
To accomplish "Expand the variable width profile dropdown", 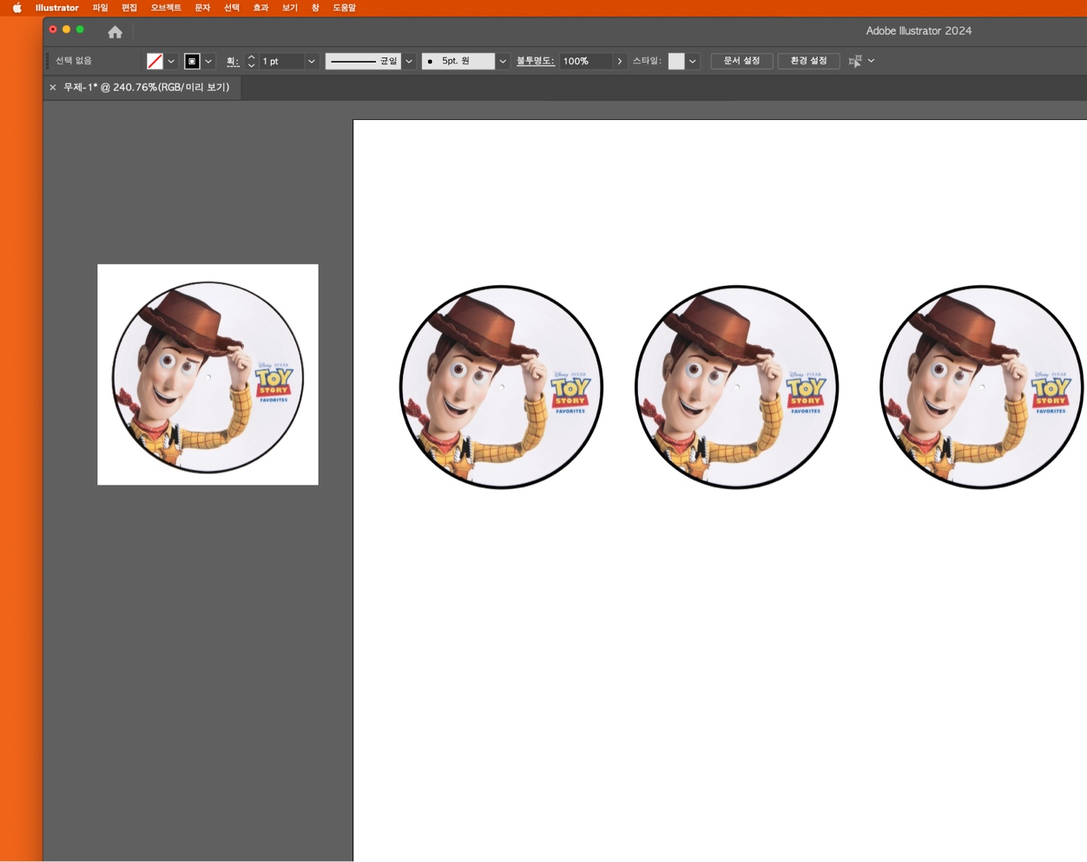I will pos(409,61).
